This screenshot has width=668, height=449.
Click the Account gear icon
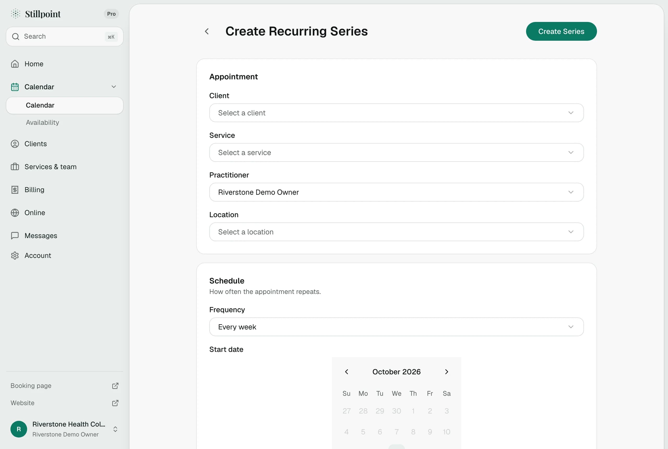(x=15, y=255)
